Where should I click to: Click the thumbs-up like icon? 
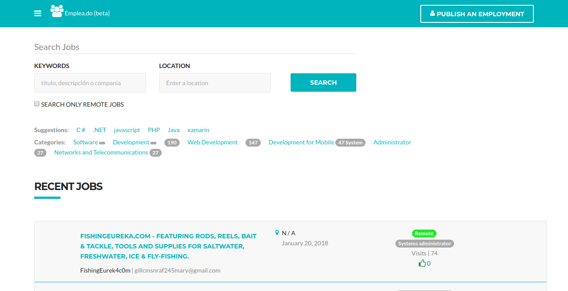pos(422,263)
